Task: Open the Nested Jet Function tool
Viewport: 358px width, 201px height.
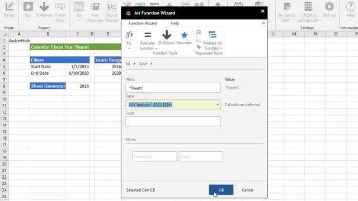Action: pyautogui.click(x=213, y=35)
